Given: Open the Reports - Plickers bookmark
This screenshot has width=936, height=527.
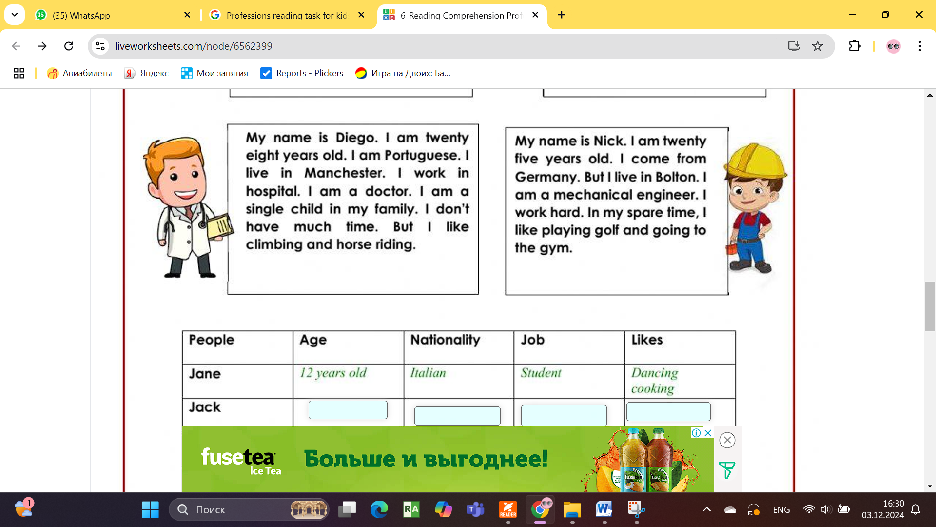Looking at the screenshot, I should click(x=302, y=73).
